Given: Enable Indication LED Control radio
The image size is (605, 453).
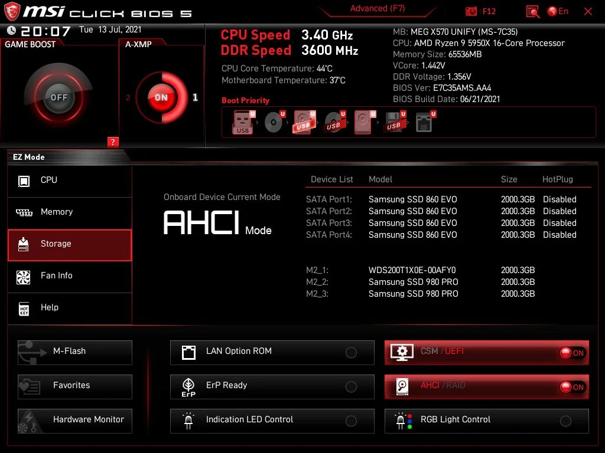Looking at the screenshot, I should [351, 421].
